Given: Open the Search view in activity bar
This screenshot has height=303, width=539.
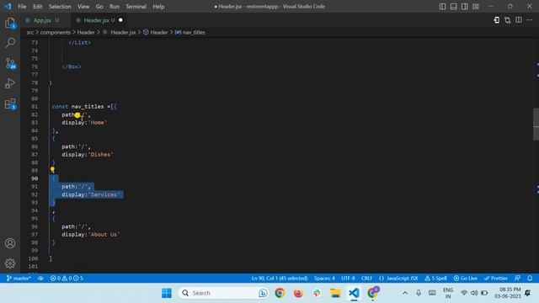Looking at the screenshot, I should (x=10, y=43).
